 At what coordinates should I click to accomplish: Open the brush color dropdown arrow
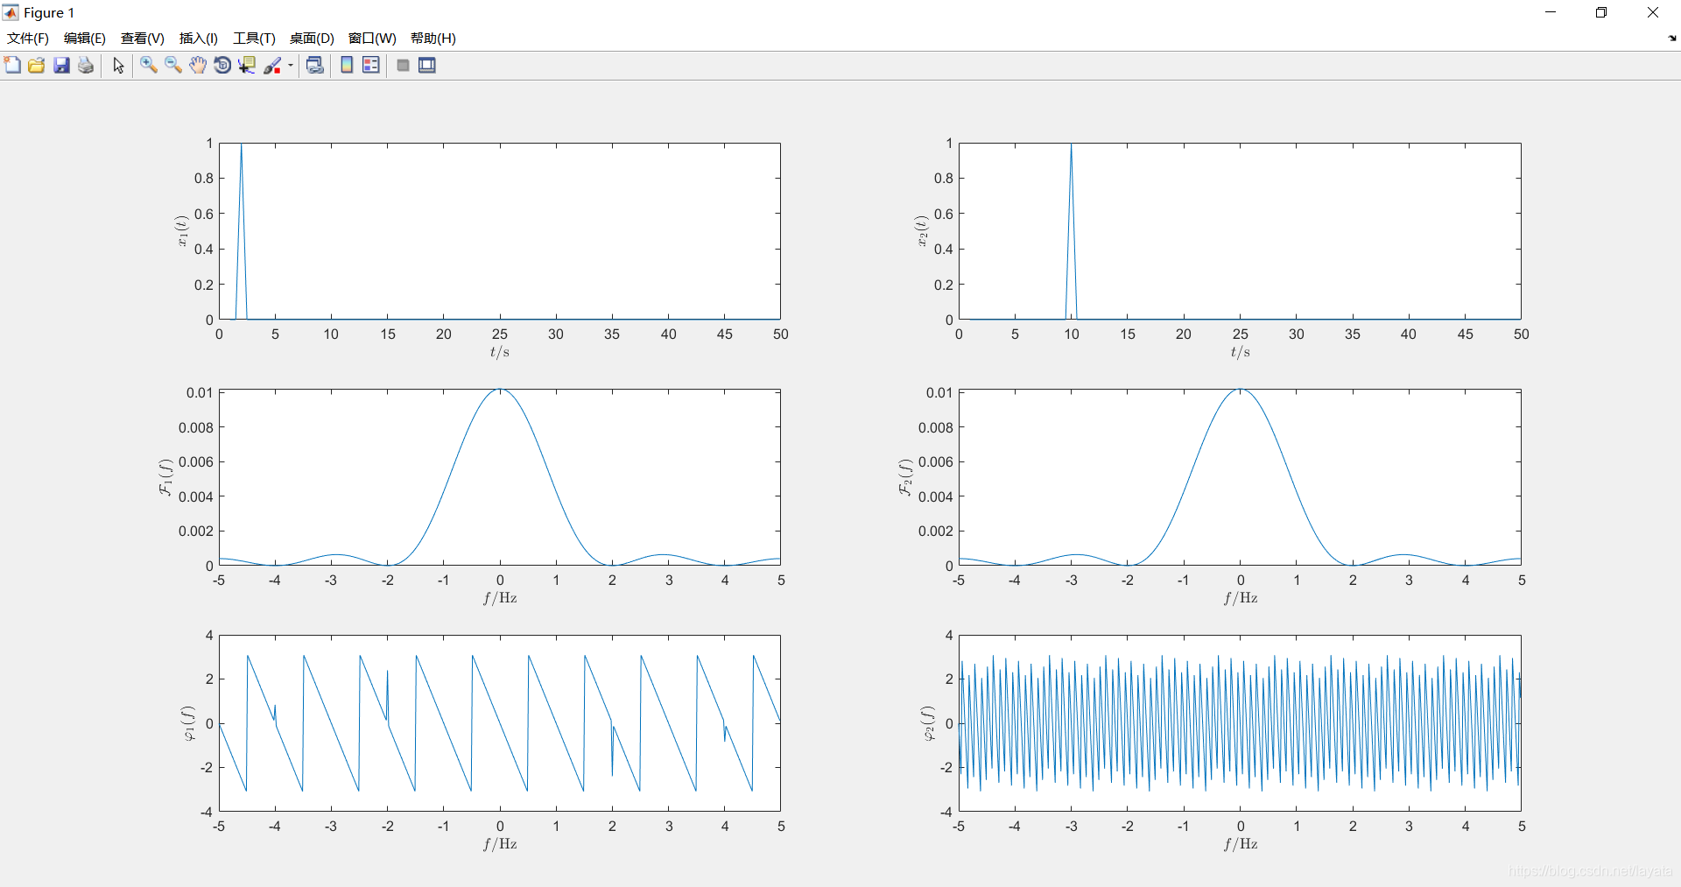point(291,66)
